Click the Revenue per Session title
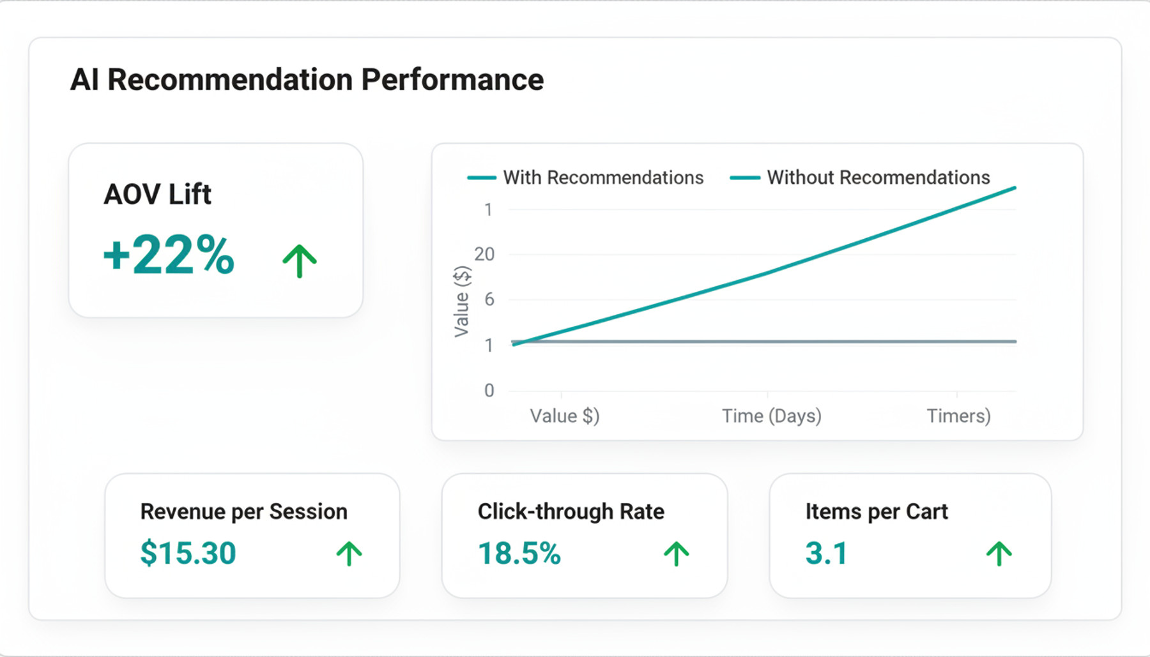This screenshot has height=657, width=1150. [244, 511]
